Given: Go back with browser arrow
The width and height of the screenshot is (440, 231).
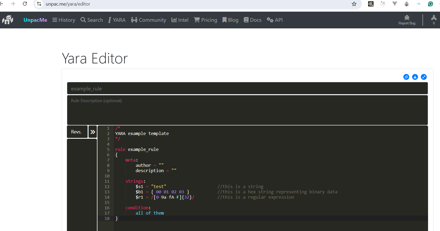Looking at the screenshot, I should pyautogui.click(x=1, y=4).
